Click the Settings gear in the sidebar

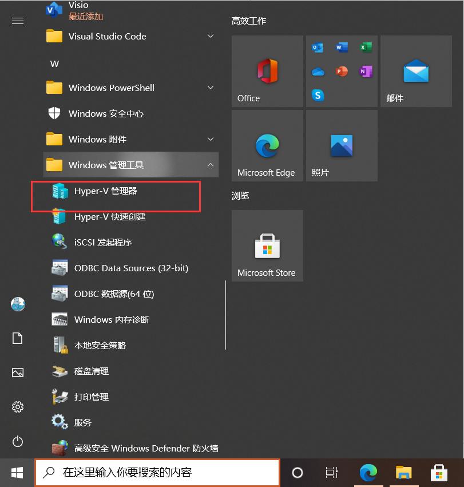click(17, 407)
